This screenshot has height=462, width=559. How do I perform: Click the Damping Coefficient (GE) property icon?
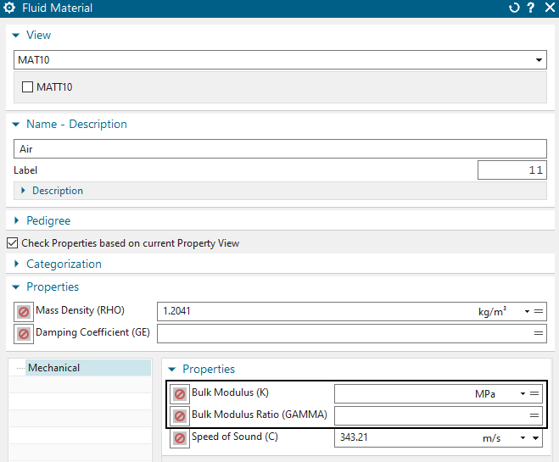24,333
